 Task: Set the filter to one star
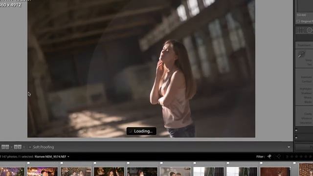point(292,156)
